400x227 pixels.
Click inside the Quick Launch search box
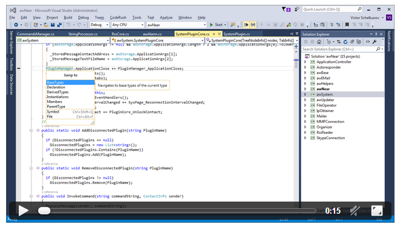pos(333,9)
